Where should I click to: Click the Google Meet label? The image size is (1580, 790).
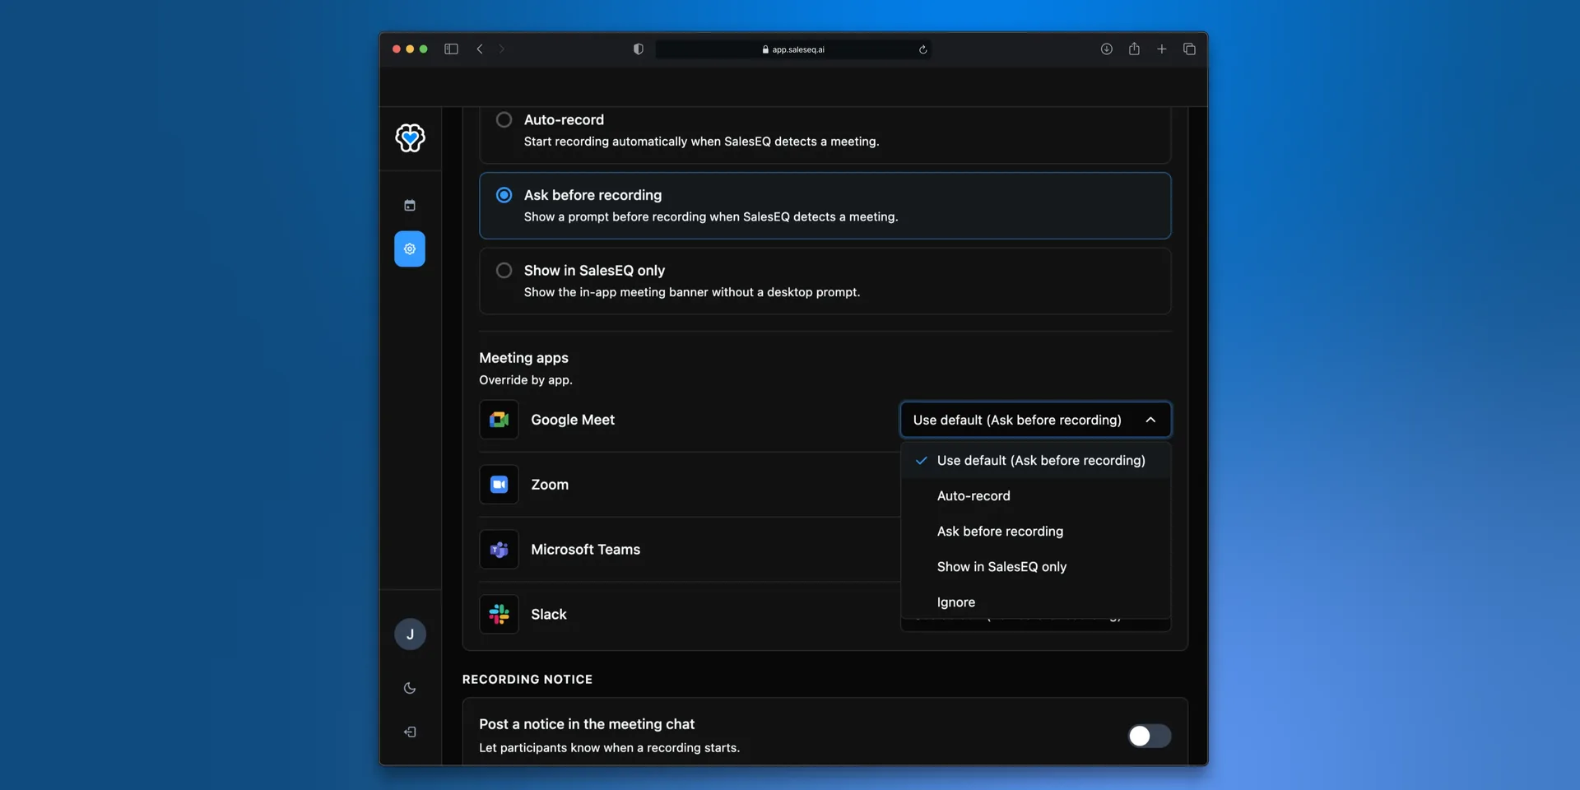pyautogui.click(x=573, y=420)
